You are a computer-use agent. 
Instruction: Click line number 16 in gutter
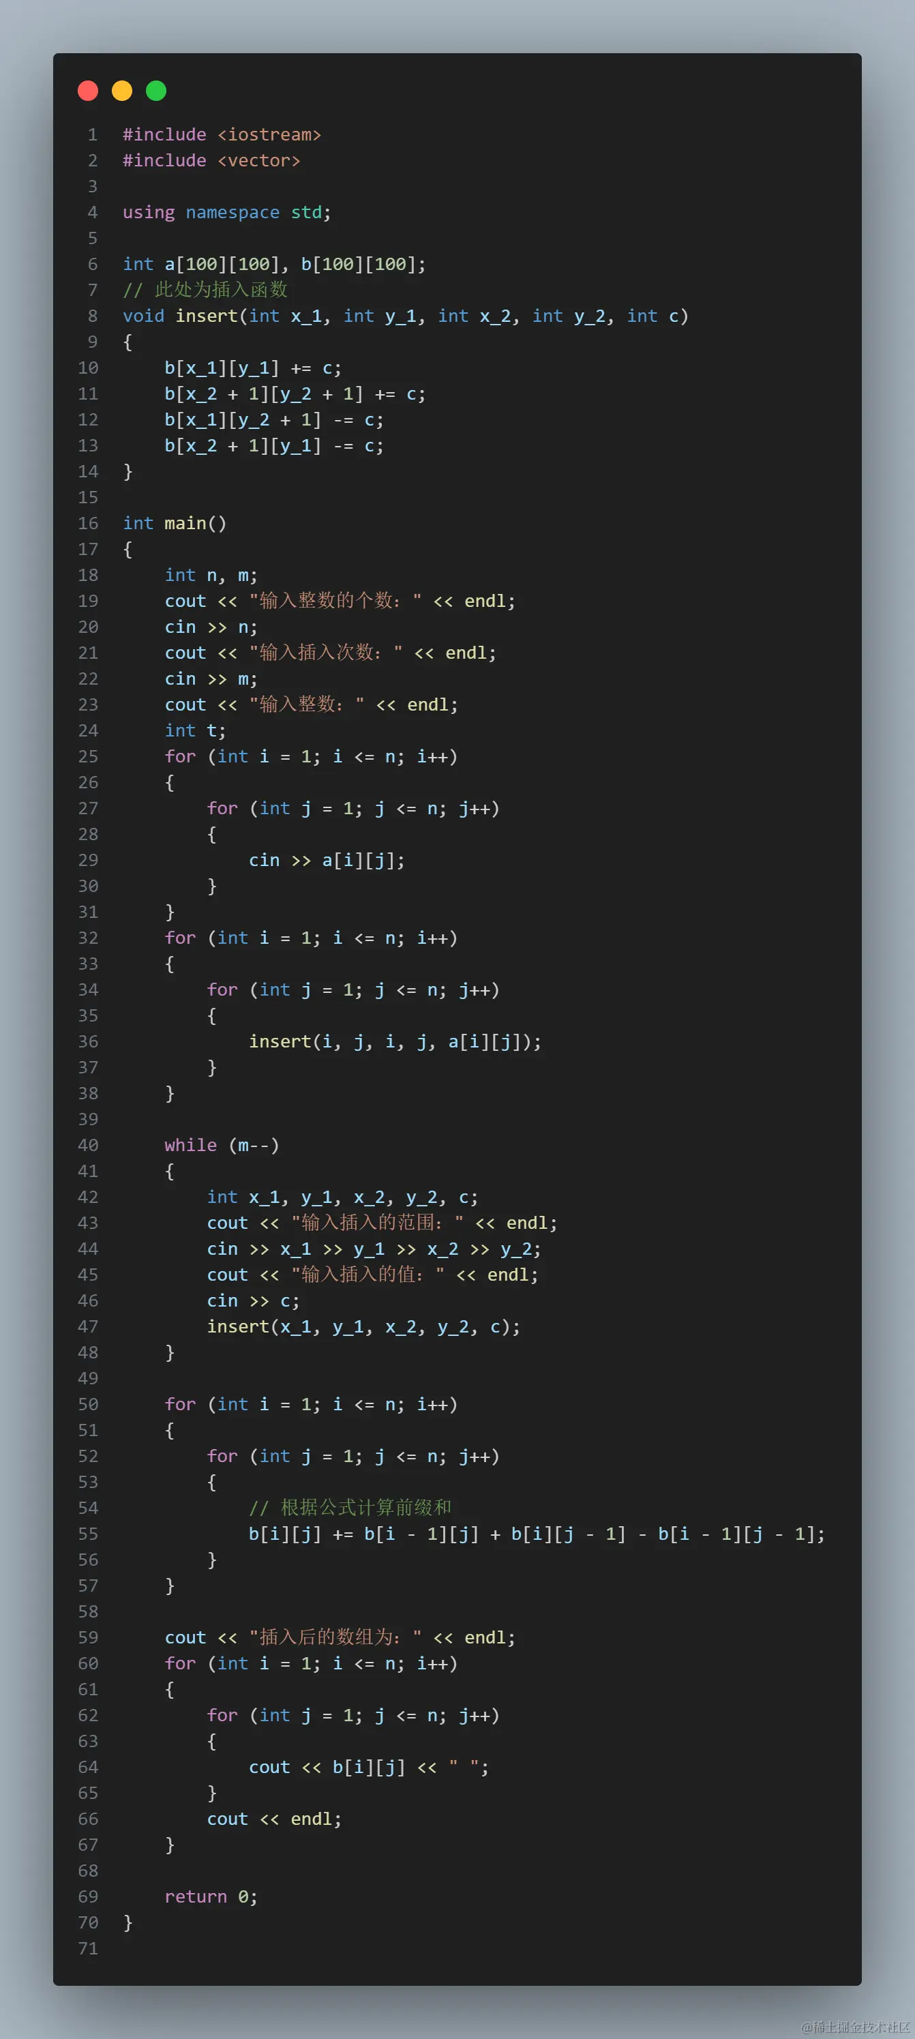(88, 523)
